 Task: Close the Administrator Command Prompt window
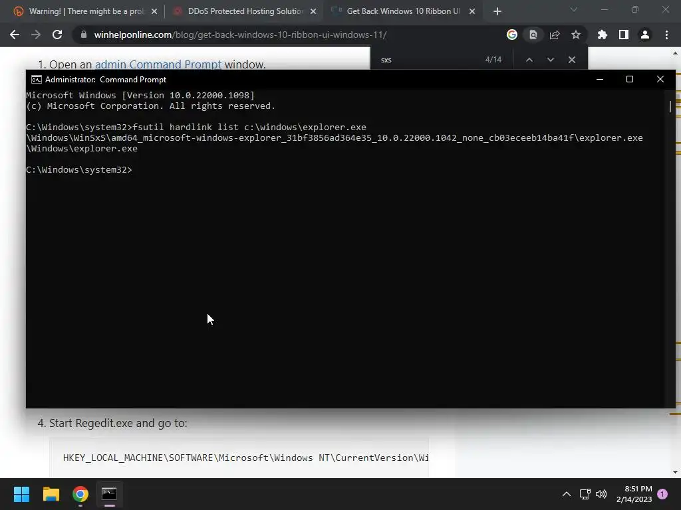coord(660,80)
